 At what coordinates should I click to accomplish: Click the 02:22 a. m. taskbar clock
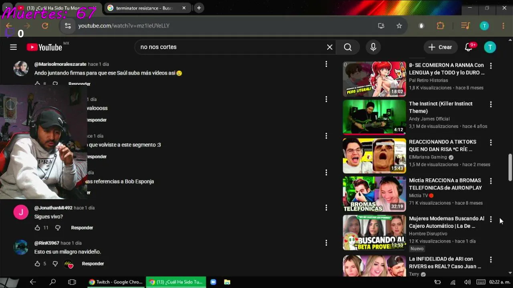coord(499,282)
